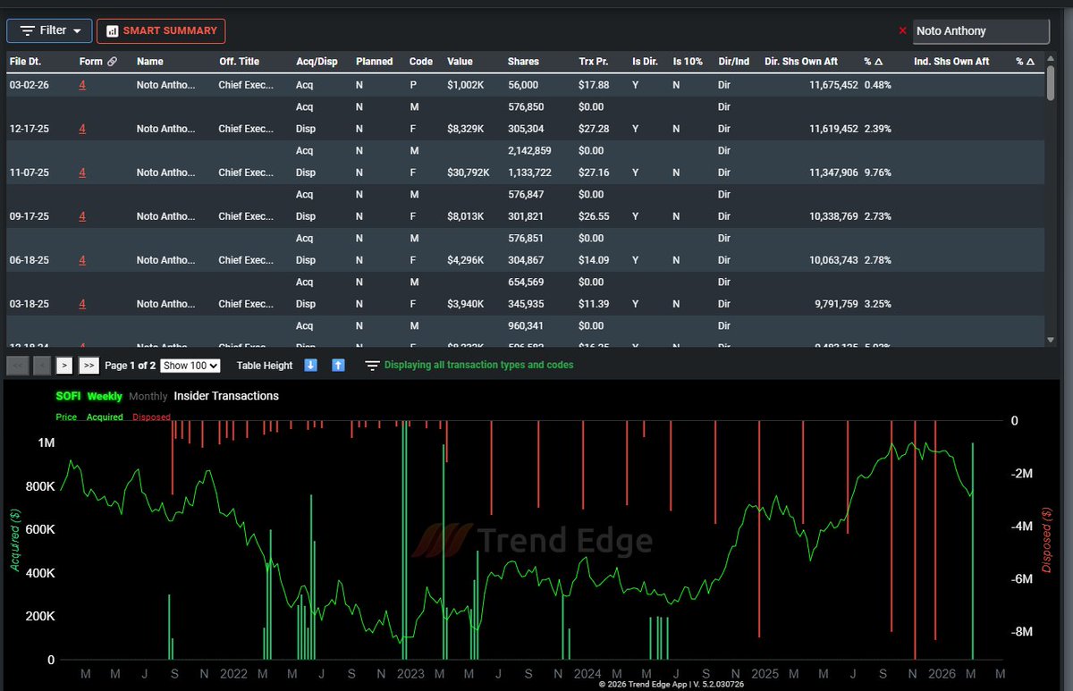Select the 11,675,452 shares owned cell
The width and height of the screenshot is (1073, 691).
pos(833,85)
